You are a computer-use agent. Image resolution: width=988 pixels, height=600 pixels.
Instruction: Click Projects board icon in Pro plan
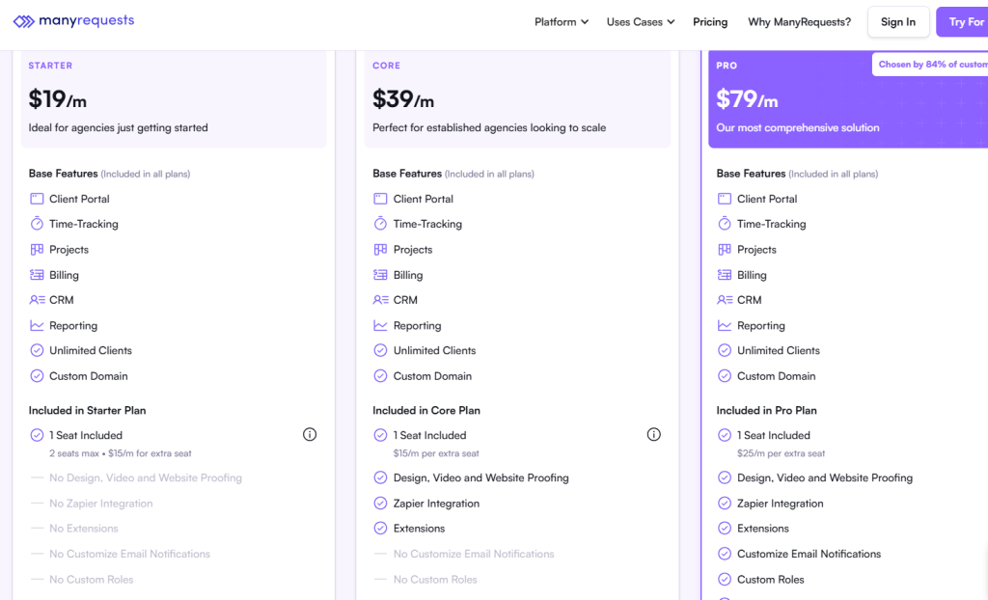coord(725,249)
